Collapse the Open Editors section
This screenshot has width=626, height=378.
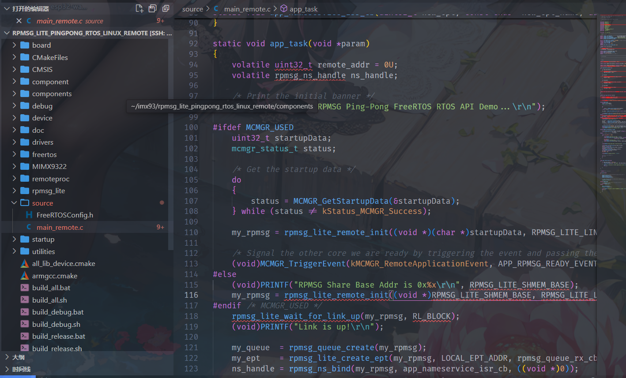(7, 8)
